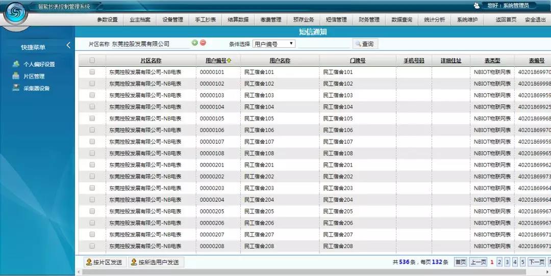Screen dimensions: 551x276
Task: Click the 00000204 user number cell
Action: (x=212, y=200)
